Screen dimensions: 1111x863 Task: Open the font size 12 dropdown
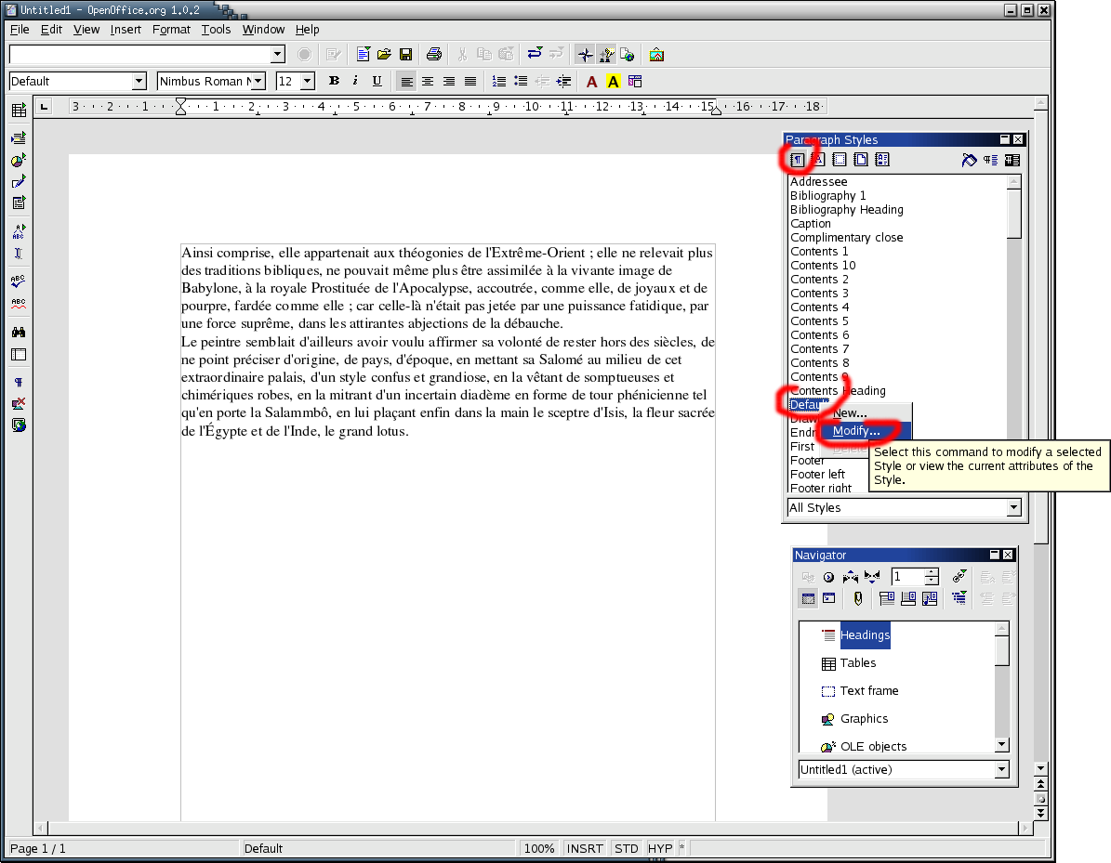[308, 82]
